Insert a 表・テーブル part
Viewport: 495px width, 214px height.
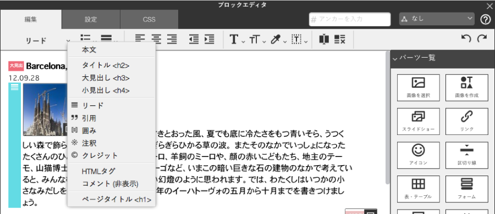[x=419, y=189]
